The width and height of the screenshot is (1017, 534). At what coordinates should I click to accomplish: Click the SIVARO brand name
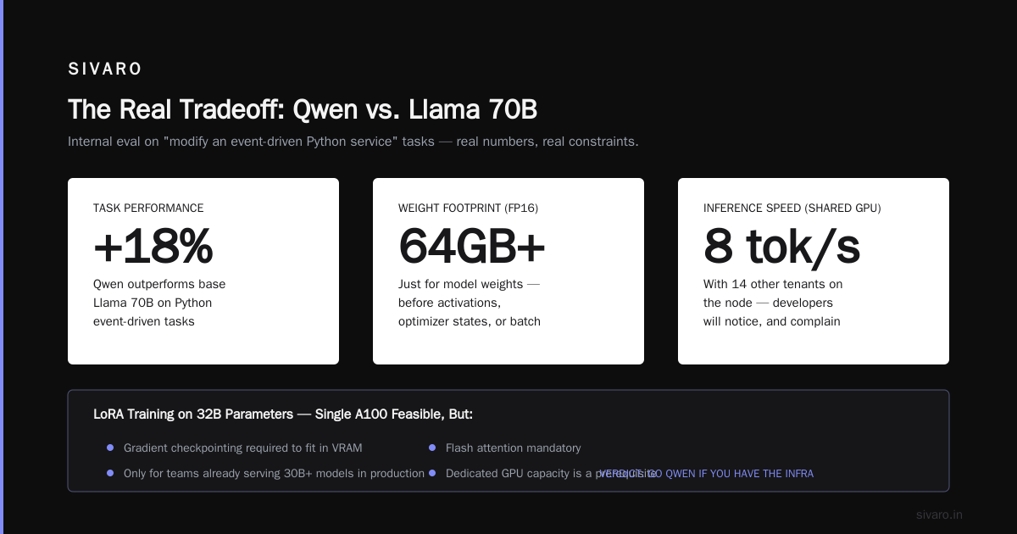[105, 70]
